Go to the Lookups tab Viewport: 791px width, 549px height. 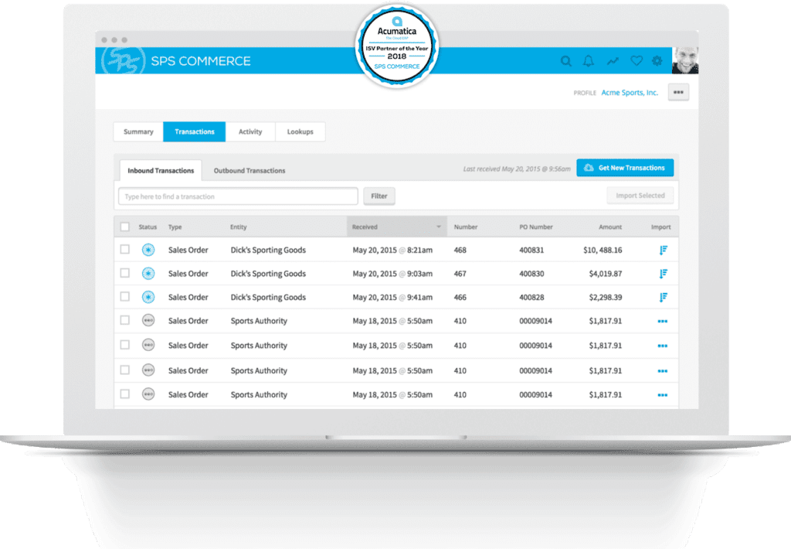[x=300, y=131]
